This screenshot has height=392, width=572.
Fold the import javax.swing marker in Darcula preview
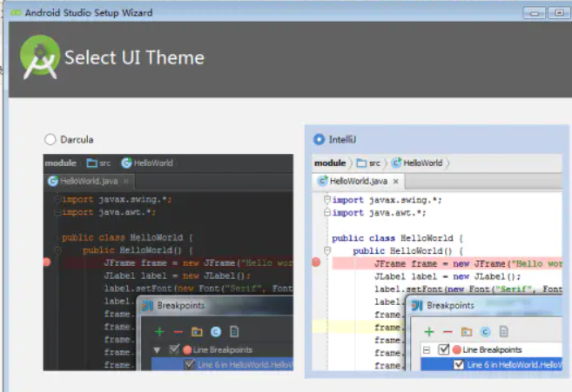[57, 199]
